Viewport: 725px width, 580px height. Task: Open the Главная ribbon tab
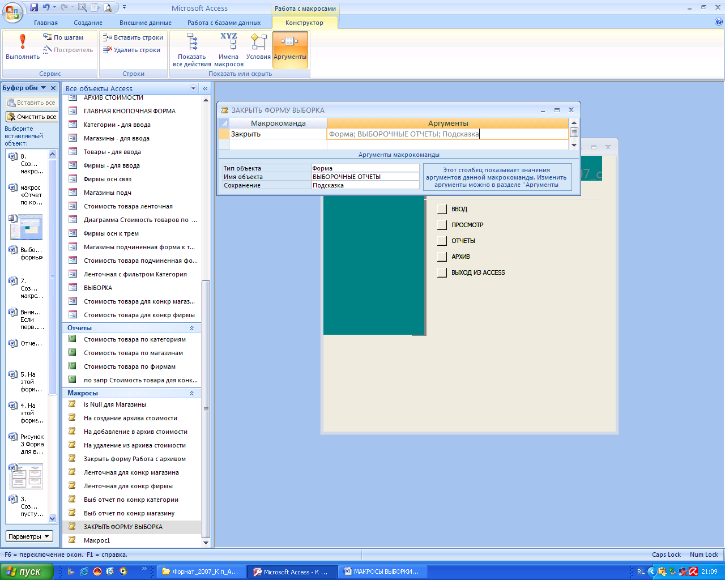[46, 23]
